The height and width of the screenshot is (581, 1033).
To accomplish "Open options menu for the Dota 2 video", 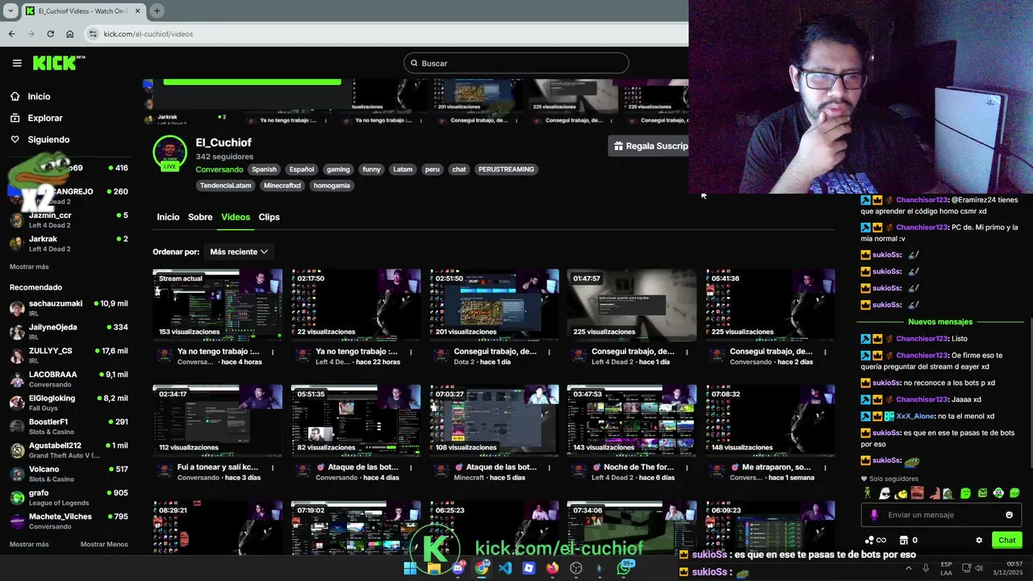I will [x=549, y=352].
